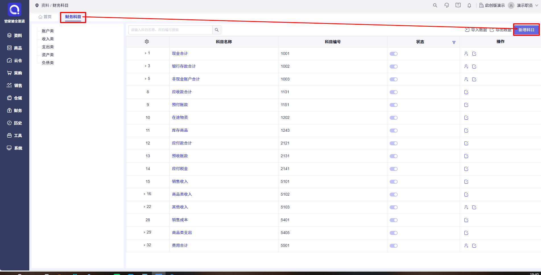The image size is (541, 275).
Task: Open the customer service headset icon
Action: tap(447, 5)
